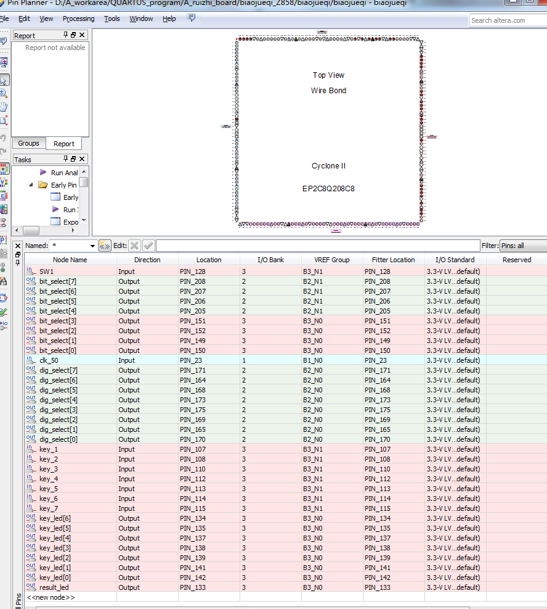Sort by Fitter Location column header

click(x=394, y=260)
